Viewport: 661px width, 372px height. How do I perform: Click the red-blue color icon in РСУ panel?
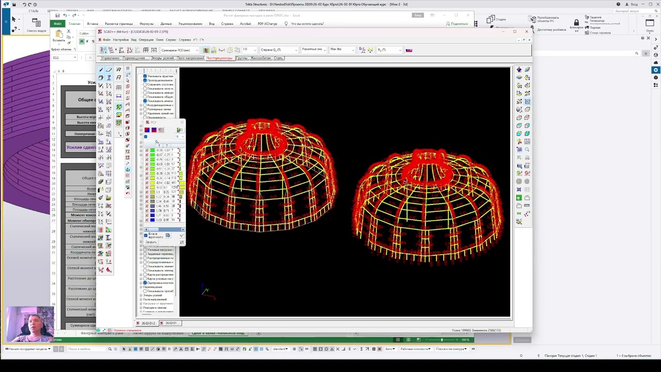147,130
